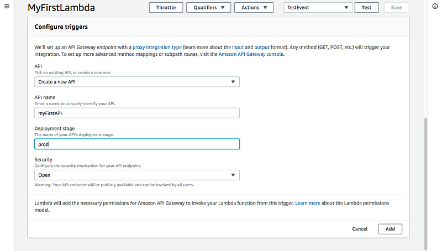Expand the Create a new API dropdown
The image size is (442, 251).
(137, 82)
